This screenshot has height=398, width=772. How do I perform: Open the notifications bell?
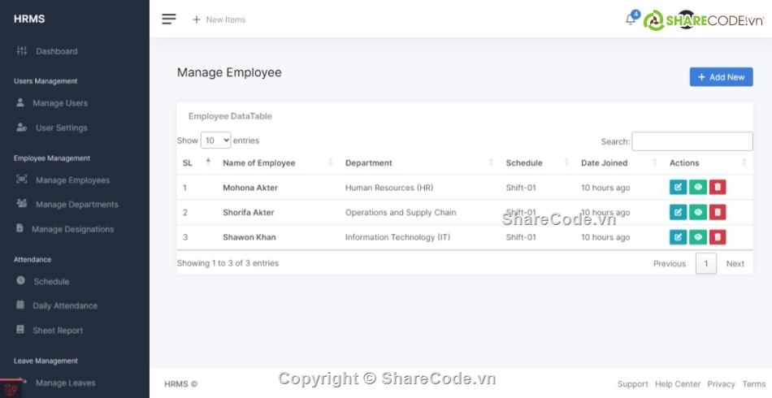pyautogui.click(x=631, y=19)
